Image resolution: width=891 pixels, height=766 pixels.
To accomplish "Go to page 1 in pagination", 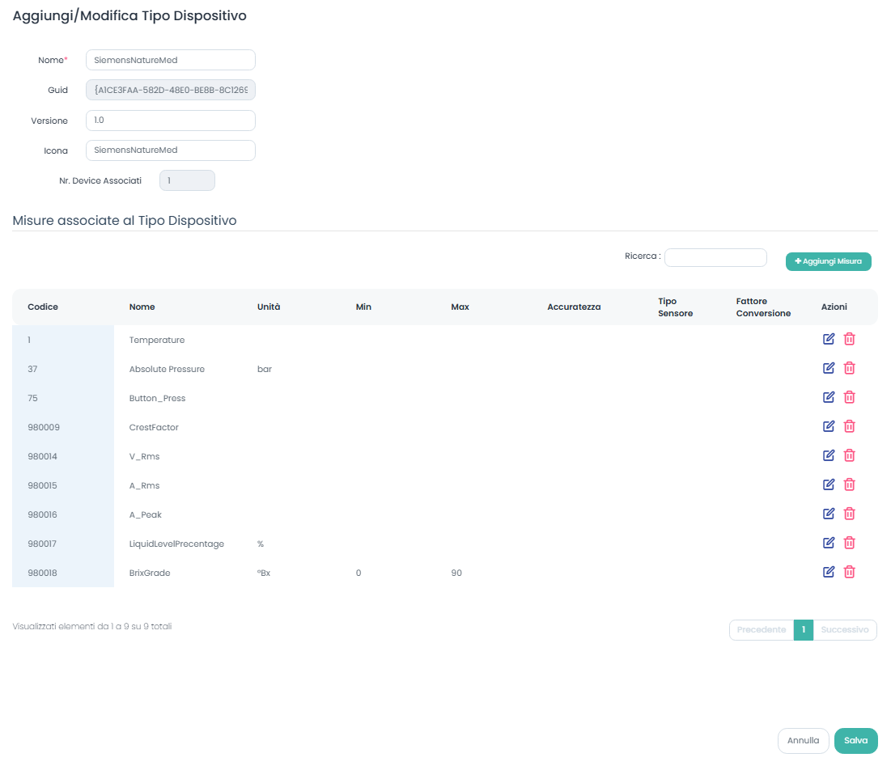I will click(x=803, y=629).
